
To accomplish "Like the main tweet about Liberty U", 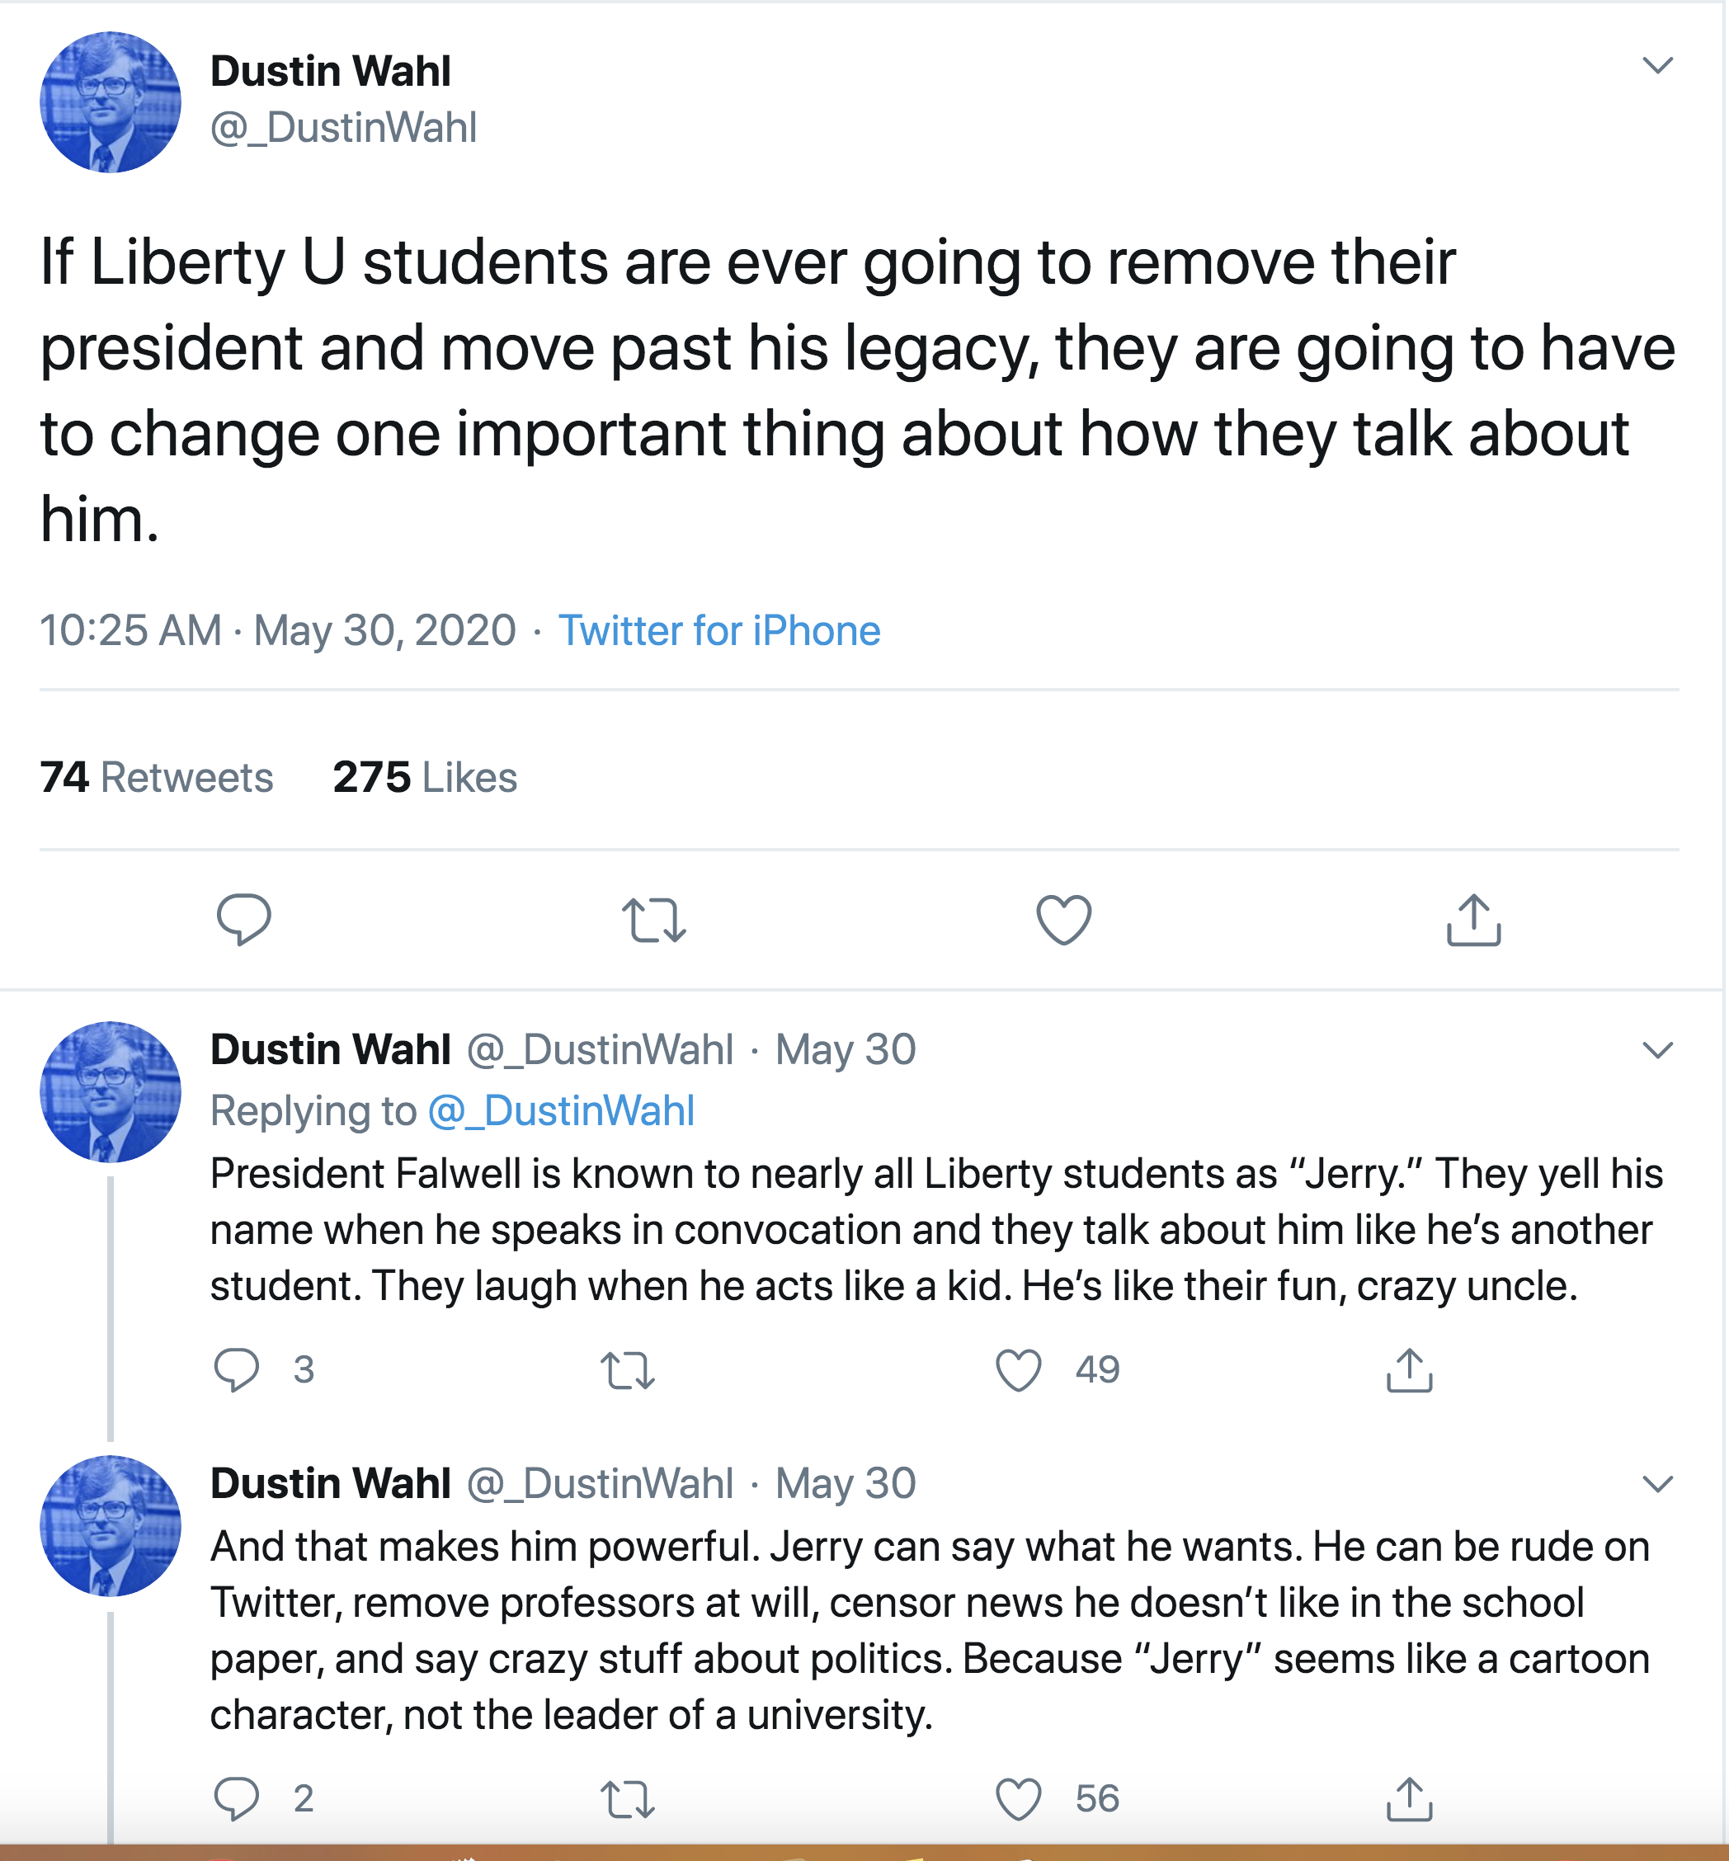I will click(1064, 919).
